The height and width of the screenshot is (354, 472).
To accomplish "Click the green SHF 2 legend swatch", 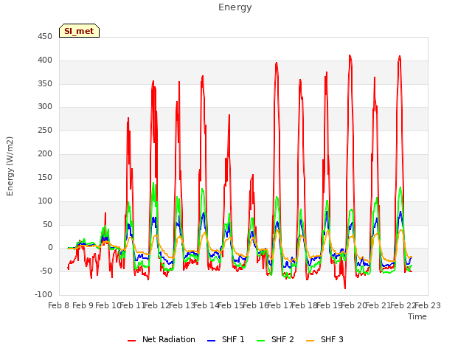I will click(260, 341).
